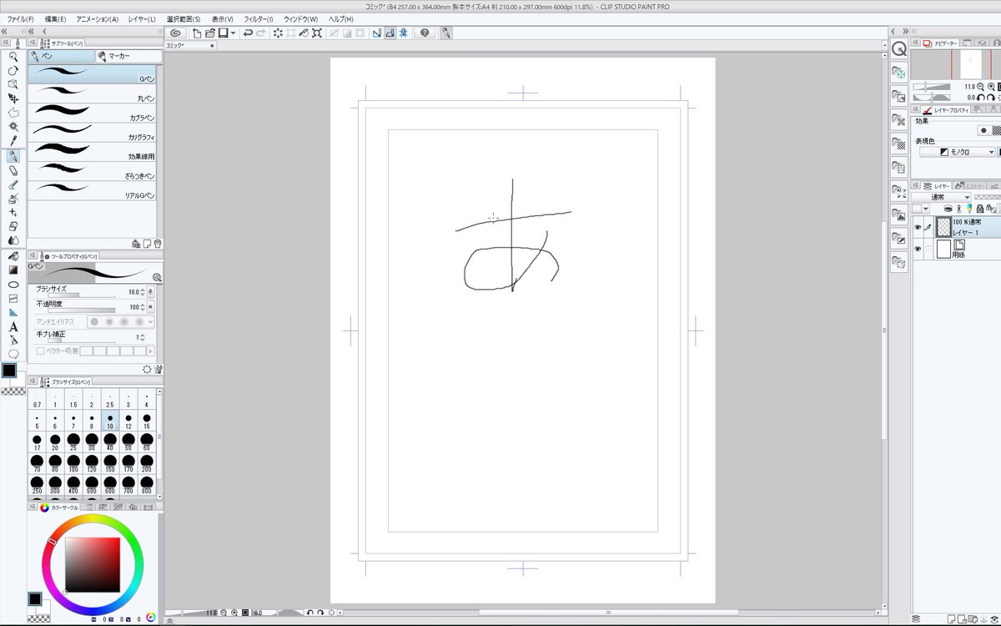Toggle snap to special ruler button
Viewport: 1001px width, 626px height.
[x=390, y=33]
